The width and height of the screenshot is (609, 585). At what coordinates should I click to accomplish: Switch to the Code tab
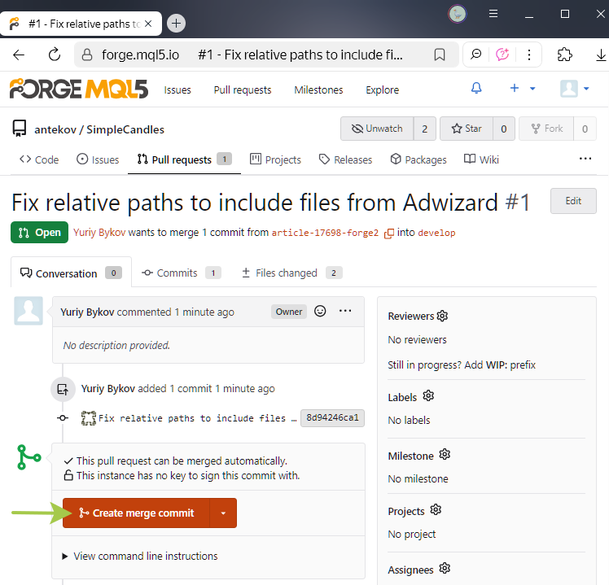pos(39,159)
